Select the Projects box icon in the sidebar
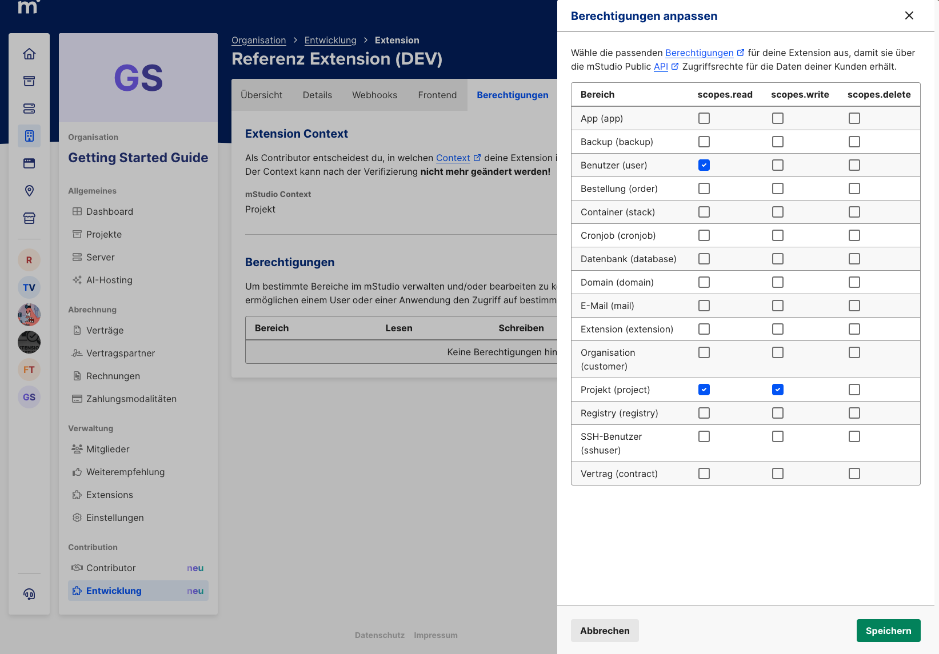This screenshot has width=939, height=654. click(29, 81)
